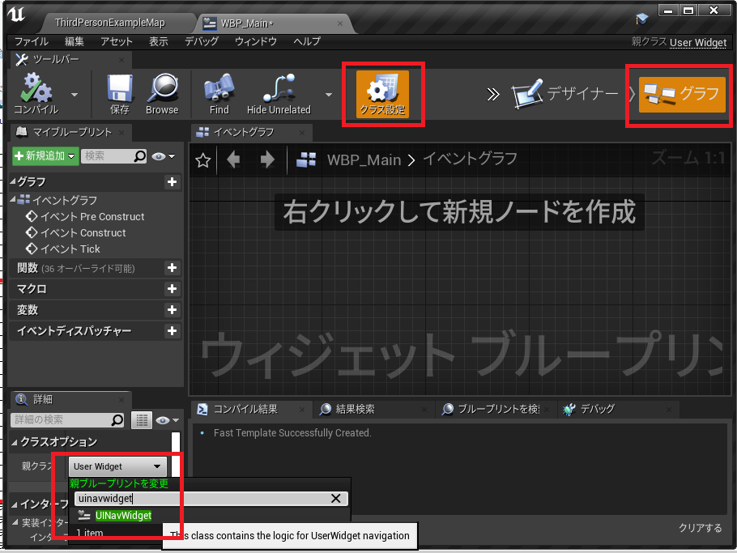Select the WBP_Main tab

click(247, 23)
